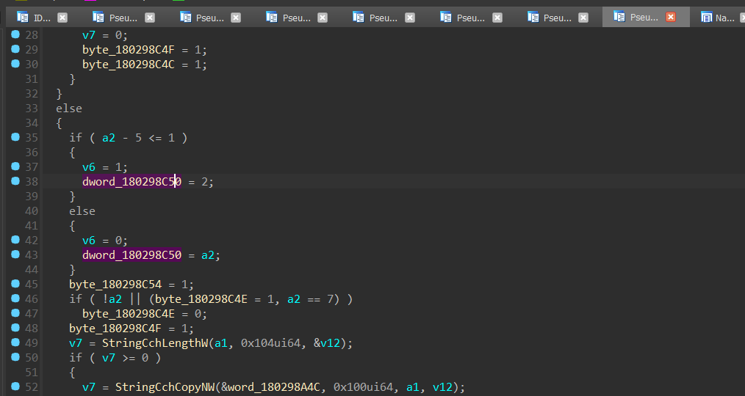This screenshot has width=745, height=396.
Task: Toggle breakpoint dot on line 48
Action: 15,328
